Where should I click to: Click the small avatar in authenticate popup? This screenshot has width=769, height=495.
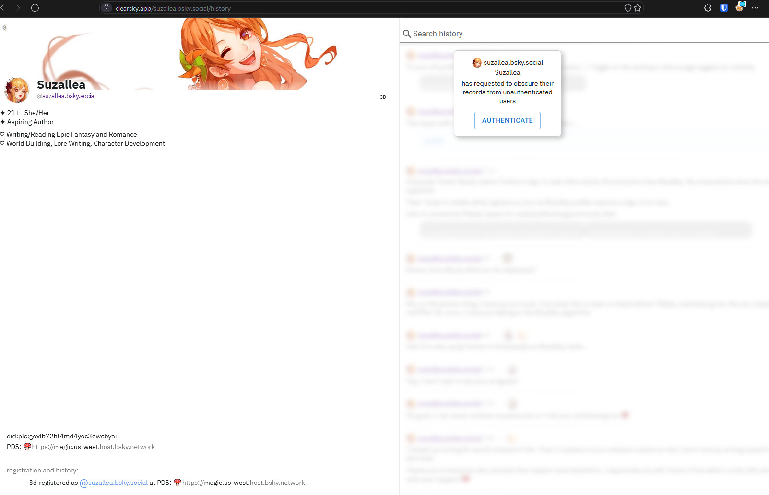(477, 63)
